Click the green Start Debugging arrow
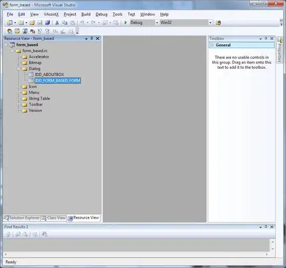The width and height of the screenshot is (286, 268). click(x=126, y=23)
